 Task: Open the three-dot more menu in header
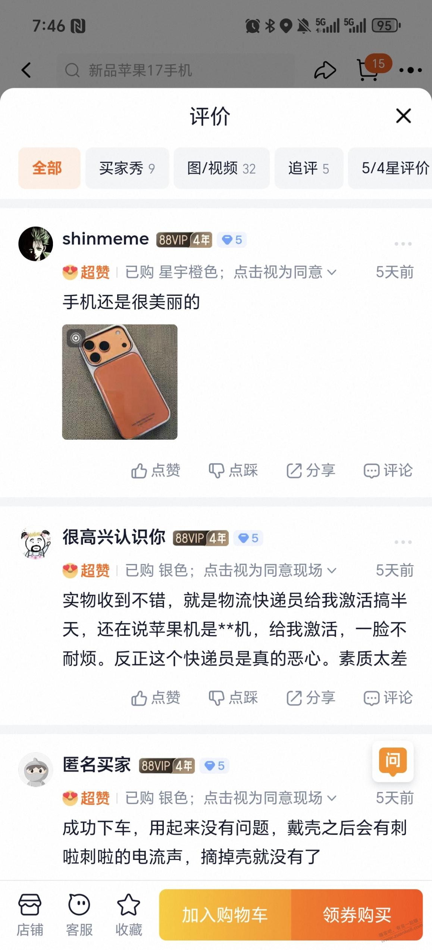410,70
